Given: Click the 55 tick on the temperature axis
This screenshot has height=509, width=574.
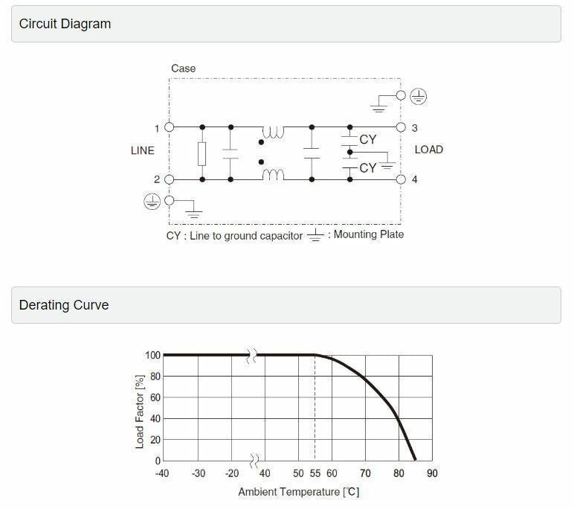Looking at the screenshot, I should tap(315, 473).
